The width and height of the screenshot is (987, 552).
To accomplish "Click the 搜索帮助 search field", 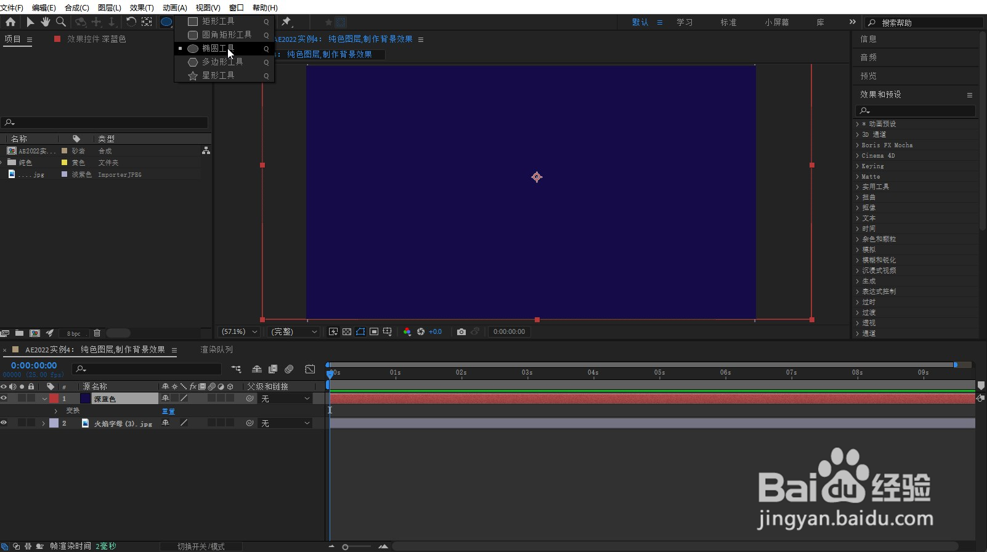I will pyautogui.click(x=924, y=22).
